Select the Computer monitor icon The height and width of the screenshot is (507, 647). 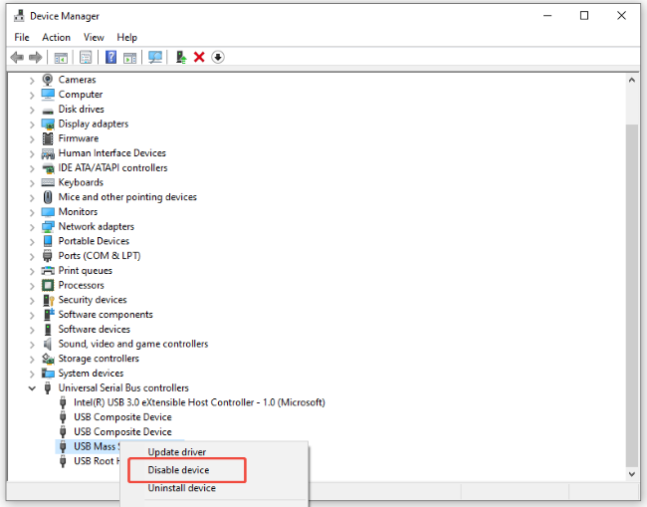coord(48,95)
